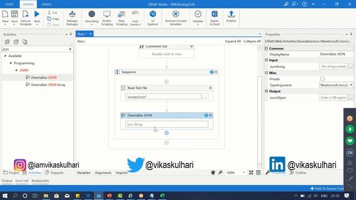Open User Events dropdown
Viewport: 356px width, 200px height.
click(x=135, y=18)
